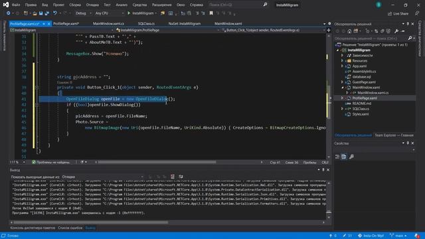
Task: Click pending changes pencil count in status bar
Action: pos(347,236)
